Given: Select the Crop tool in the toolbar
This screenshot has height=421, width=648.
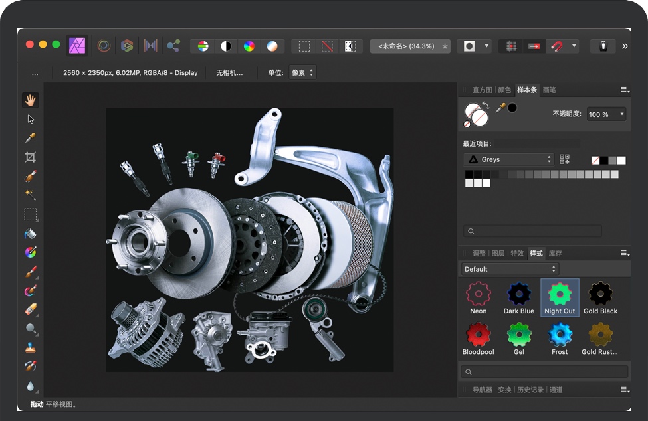Looking at the screenshot, I should click(x=30, y=157).
